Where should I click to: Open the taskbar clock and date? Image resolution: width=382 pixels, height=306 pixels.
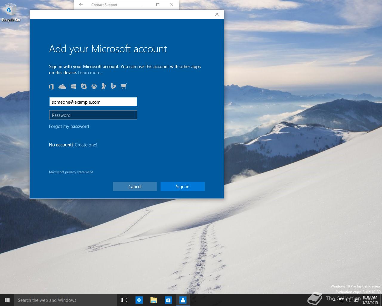tap(370, 300)
